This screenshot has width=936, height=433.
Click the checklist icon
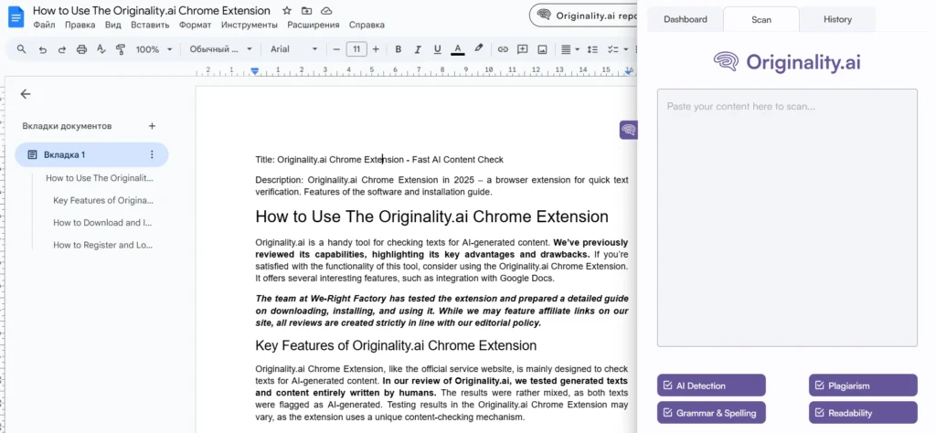click(612, 49)
